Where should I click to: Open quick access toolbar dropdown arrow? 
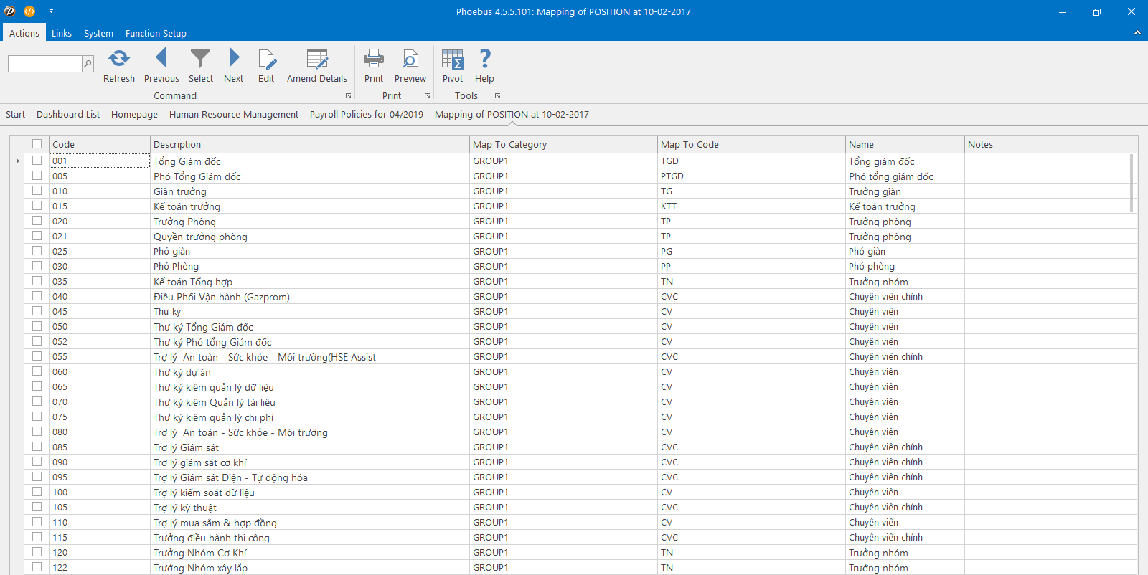[51, 11]
